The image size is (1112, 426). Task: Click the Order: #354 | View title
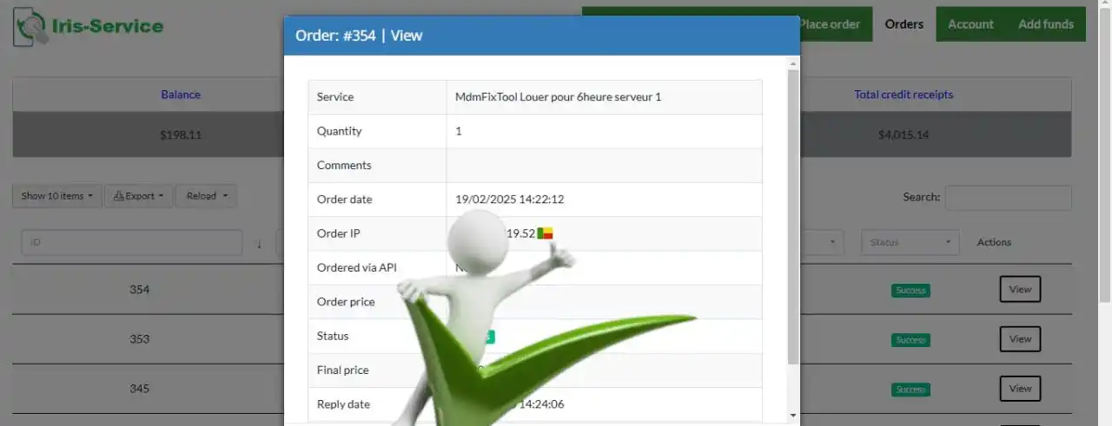point(359,36)
